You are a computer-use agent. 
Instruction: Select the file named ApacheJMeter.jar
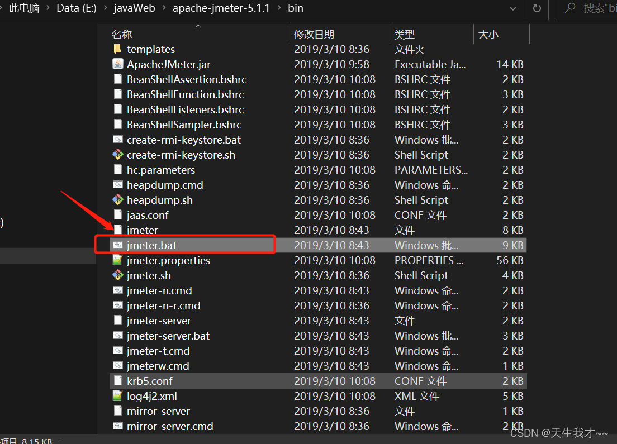[x=168, y=64]
